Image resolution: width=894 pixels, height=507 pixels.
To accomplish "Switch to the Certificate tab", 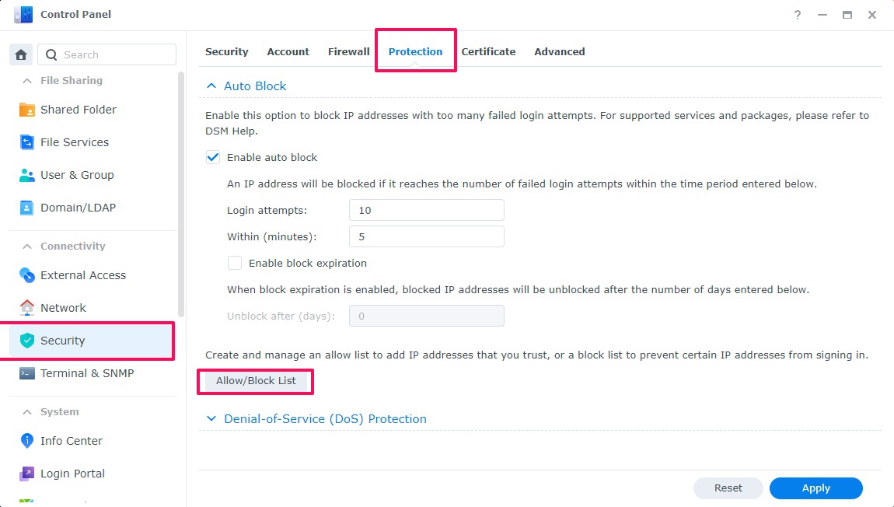I will pyautogui.click(x=488, y=51).
